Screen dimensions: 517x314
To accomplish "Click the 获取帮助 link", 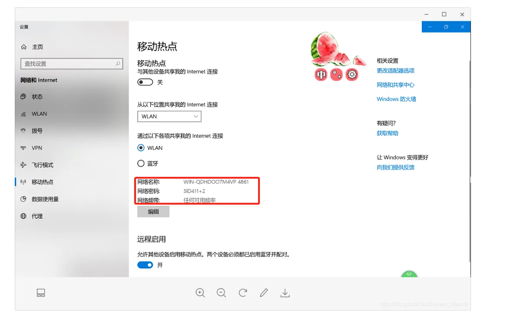I will pos(388,133).
